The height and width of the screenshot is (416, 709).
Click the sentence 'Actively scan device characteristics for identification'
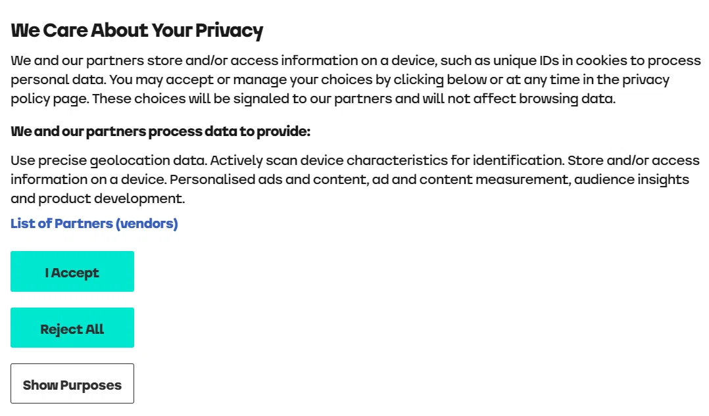tap(387, 160)
